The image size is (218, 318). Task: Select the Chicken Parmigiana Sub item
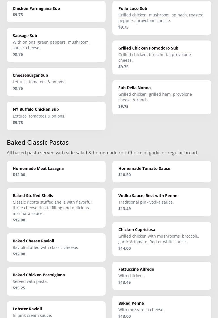click(x=56, y=11)
